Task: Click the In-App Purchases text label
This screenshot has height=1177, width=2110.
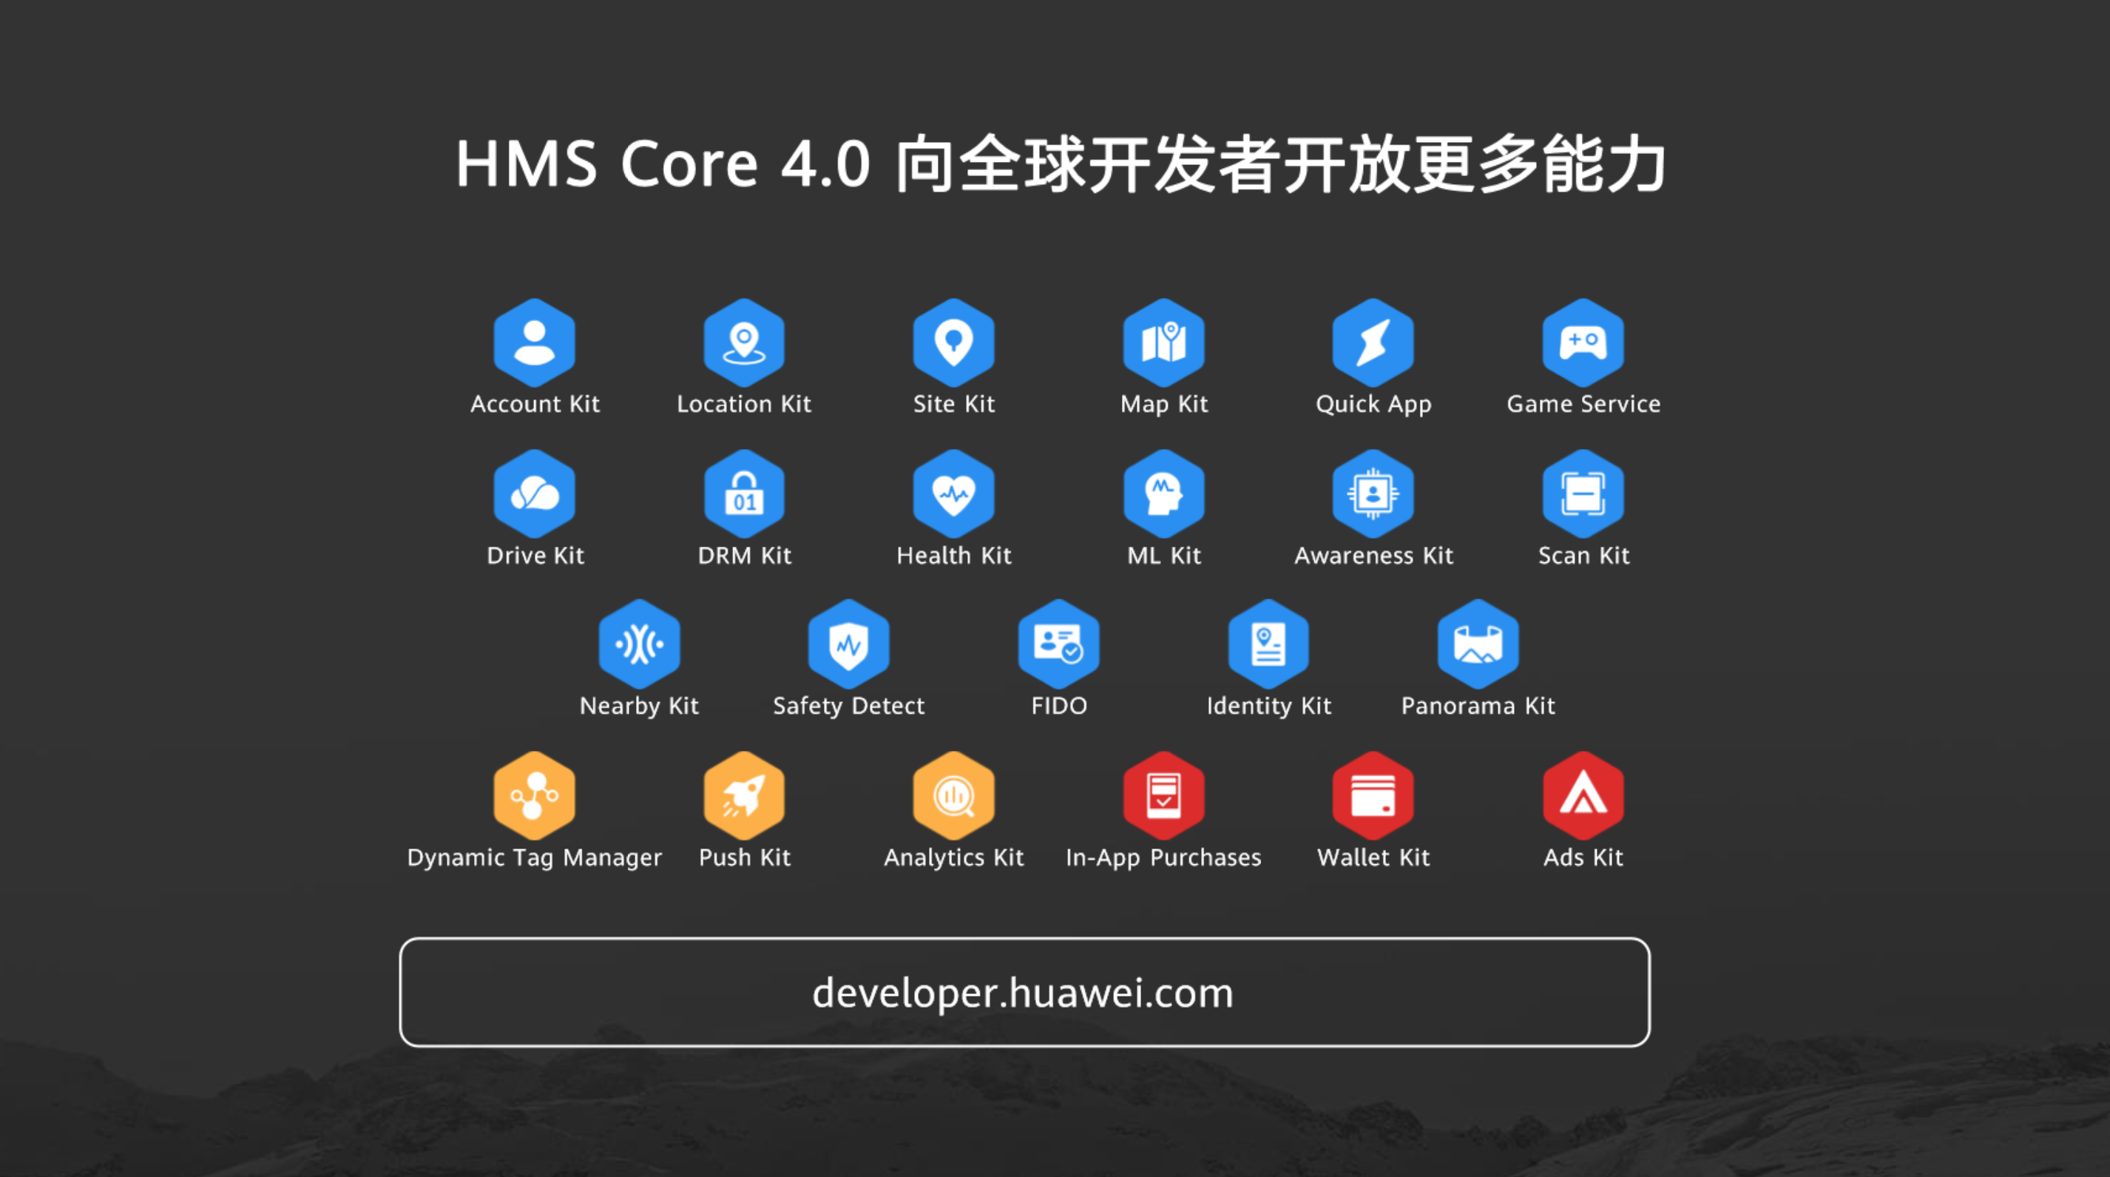Action: pyautogui.click(x=1163, y=857)
